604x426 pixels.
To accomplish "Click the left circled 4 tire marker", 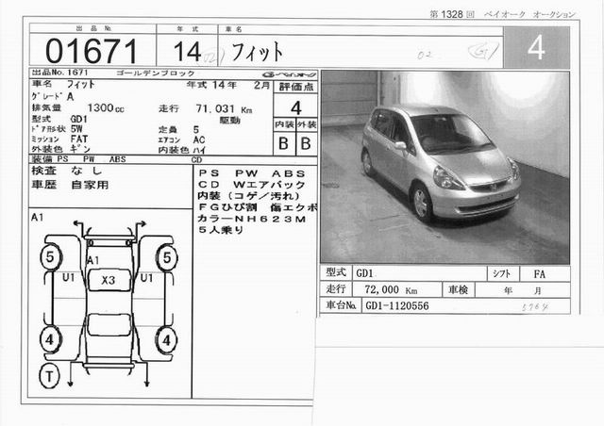I will [47, 337].
